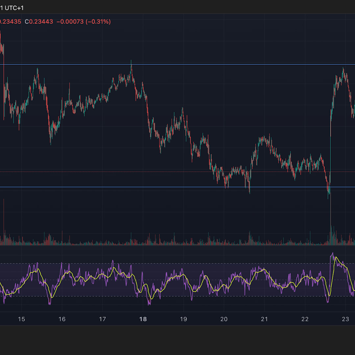Click date label 16 on time axis
This screenshot has width=355, height=355.
(62, 319)
